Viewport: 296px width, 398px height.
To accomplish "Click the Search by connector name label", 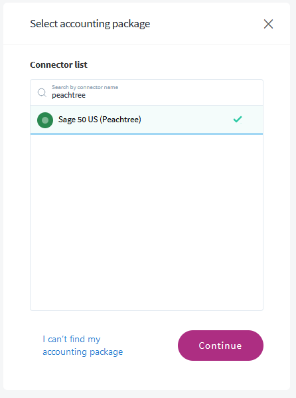I will click(x=85, y=87).
